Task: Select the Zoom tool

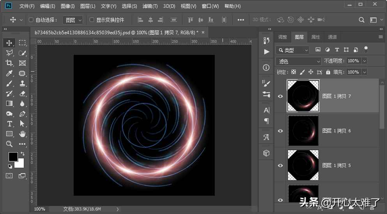Action: 9,144
